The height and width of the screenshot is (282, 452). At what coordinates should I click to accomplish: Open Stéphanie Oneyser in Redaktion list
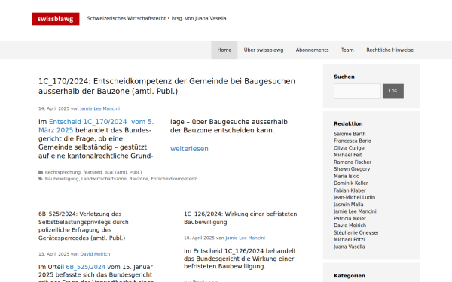coord(356,232)
